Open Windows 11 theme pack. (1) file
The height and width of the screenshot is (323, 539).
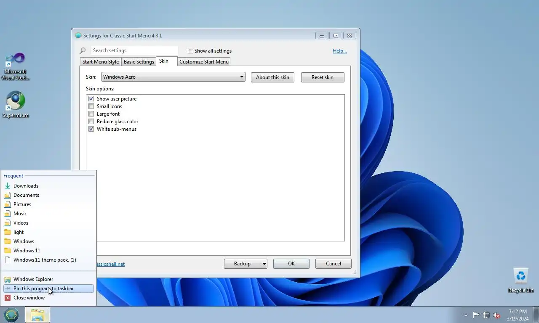pyautogui.click(x=48, y=260)
